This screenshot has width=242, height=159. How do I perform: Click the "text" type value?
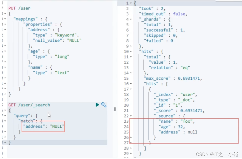pos(62,73)
